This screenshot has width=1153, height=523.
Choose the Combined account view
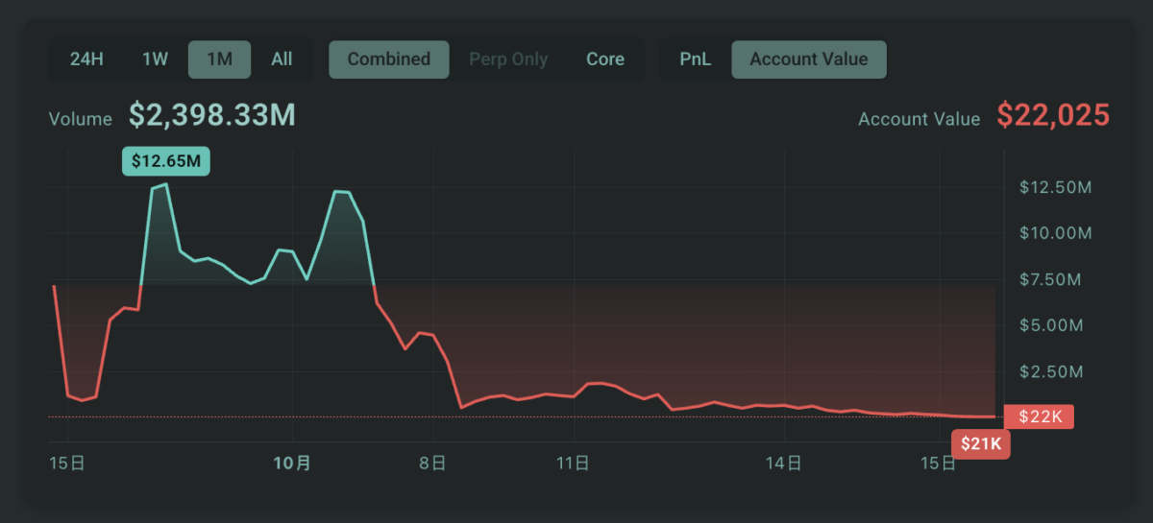tap(389, 59)
